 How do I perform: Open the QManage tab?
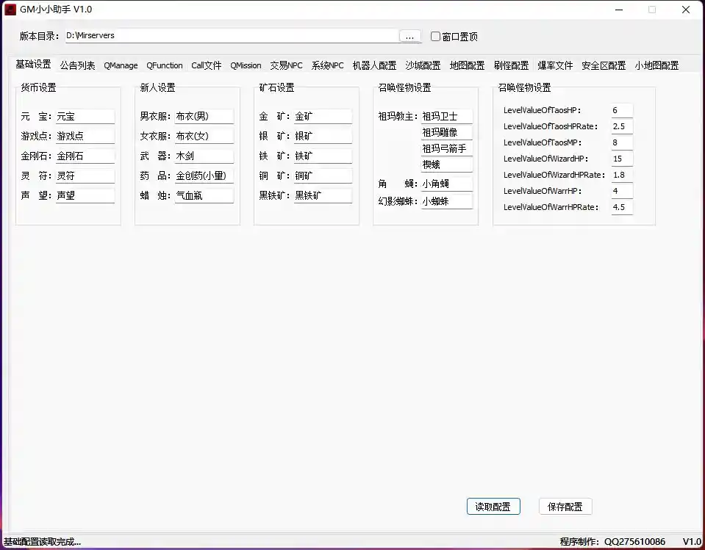point(121,65)
